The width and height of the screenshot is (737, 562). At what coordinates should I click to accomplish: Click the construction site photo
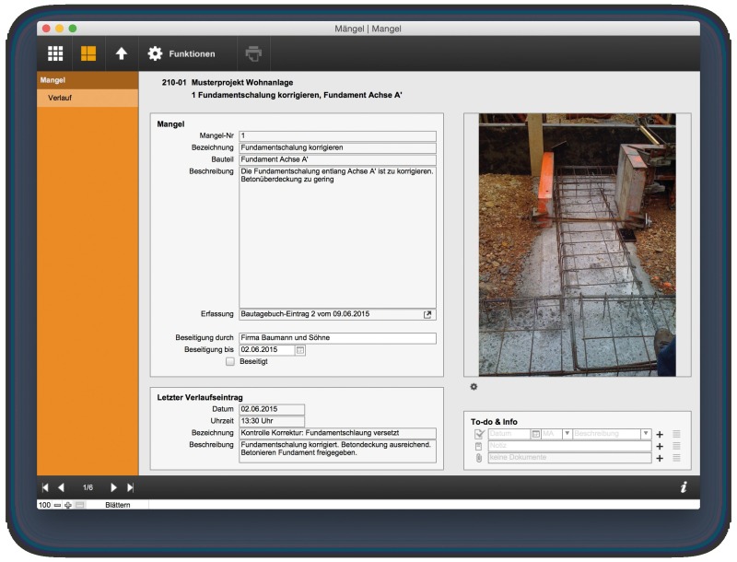click(578, 244)
